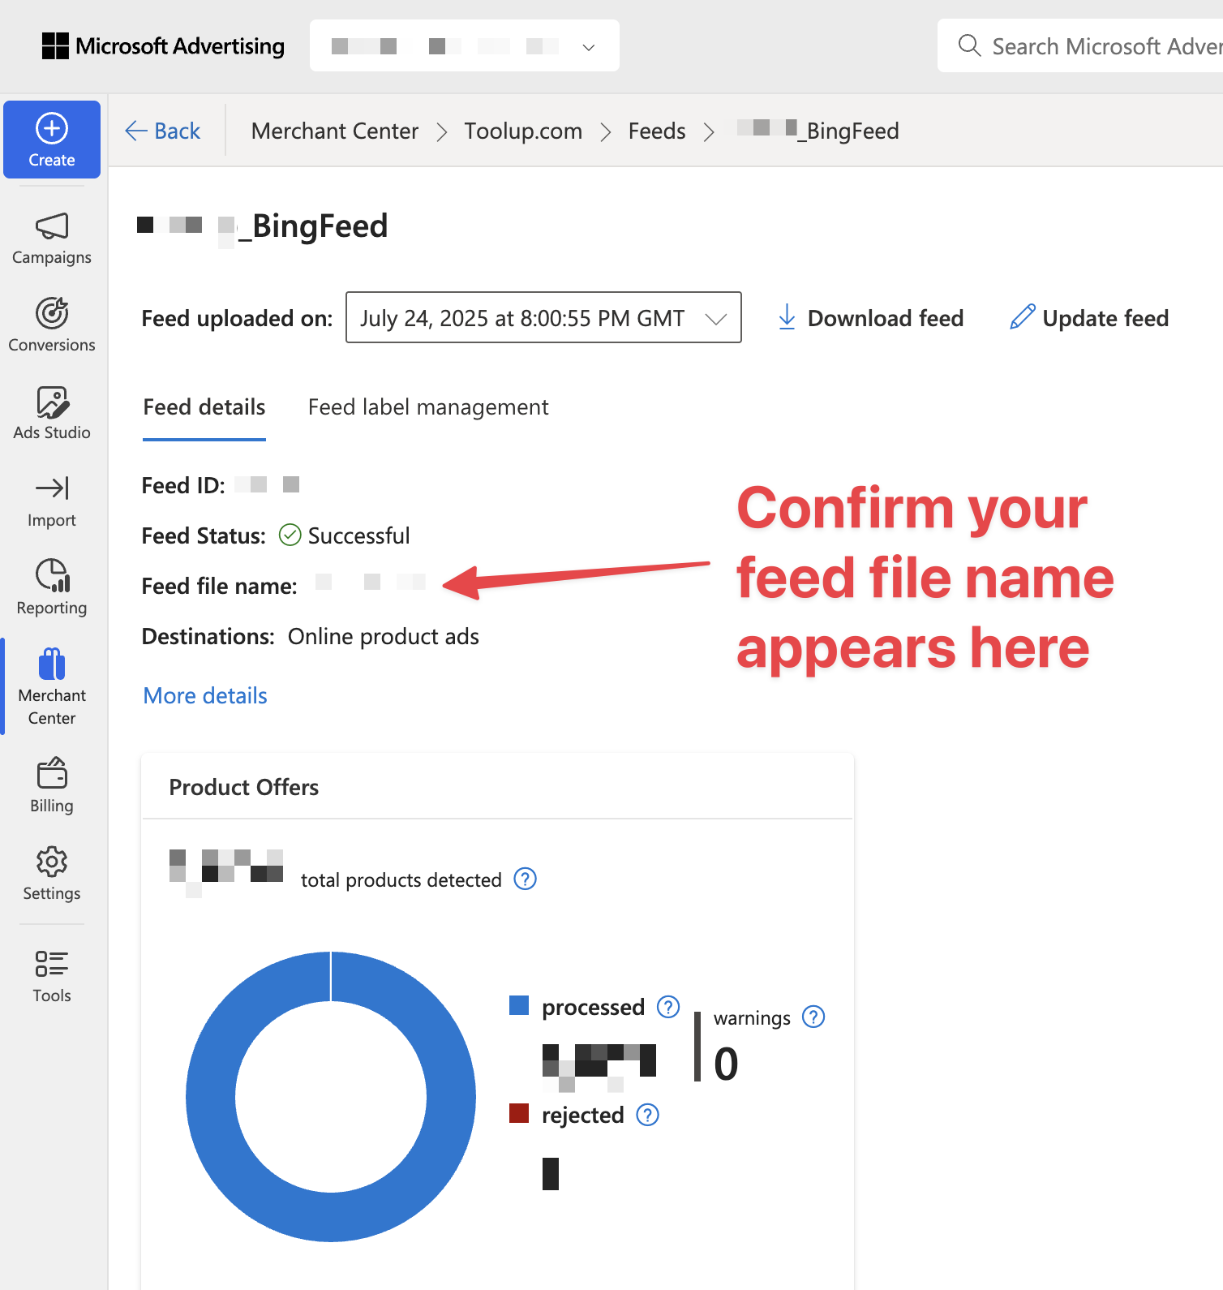Open Campaigns megaphone icon
Image resolution: width=1223 pixels, height=1290 pixels.
tap(52, 226)
